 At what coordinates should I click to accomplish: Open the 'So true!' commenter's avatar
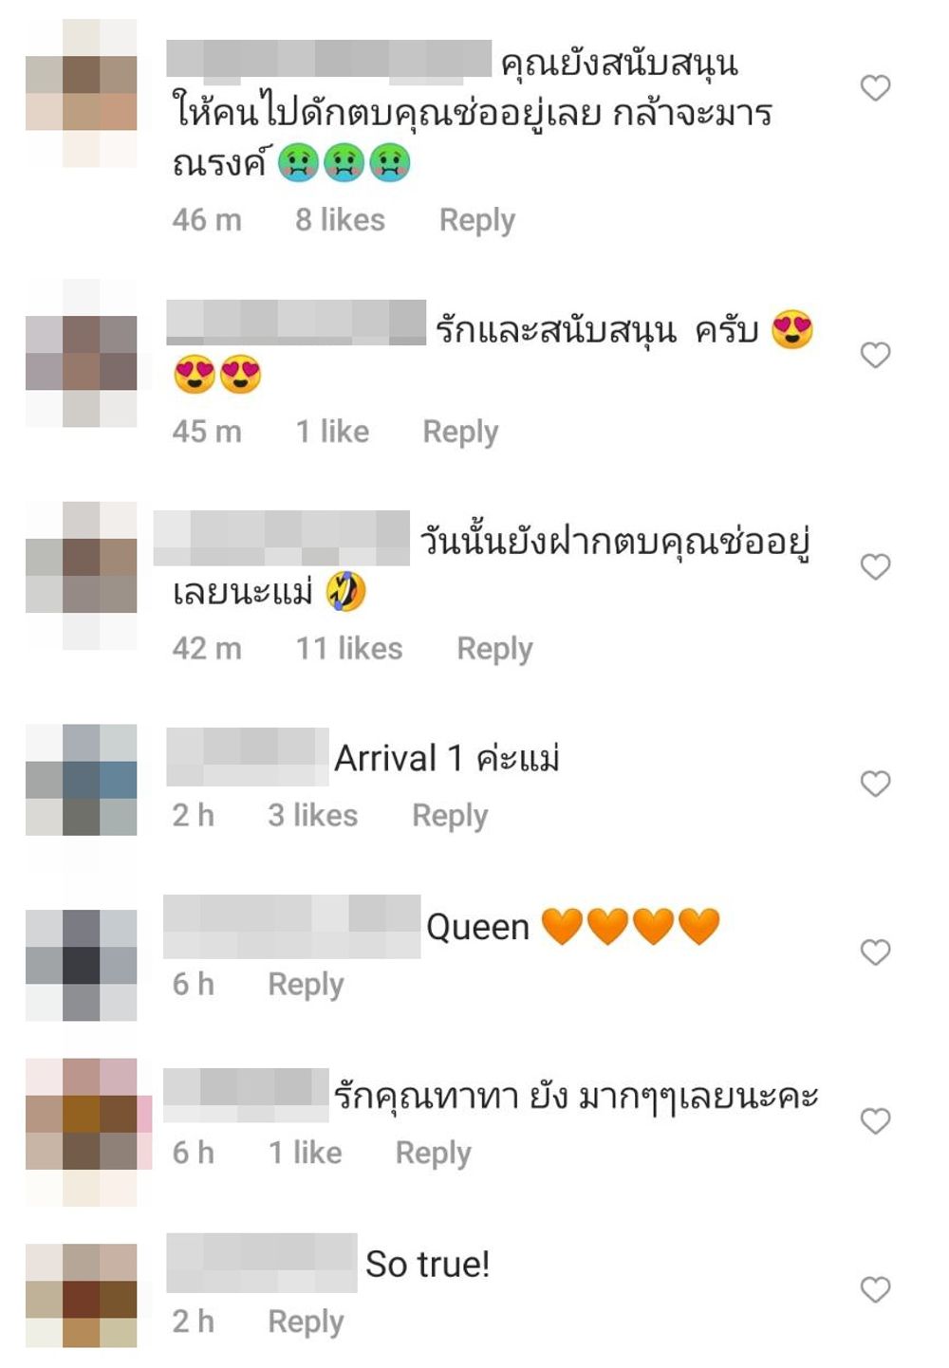(81, 1296)
